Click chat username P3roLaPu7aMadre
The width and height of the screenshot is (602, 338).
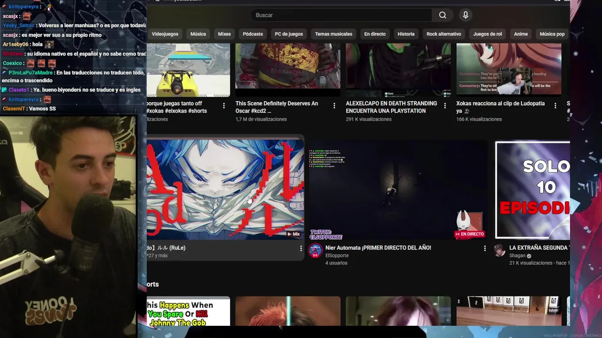pyautogui.click(x=30, y=73)
